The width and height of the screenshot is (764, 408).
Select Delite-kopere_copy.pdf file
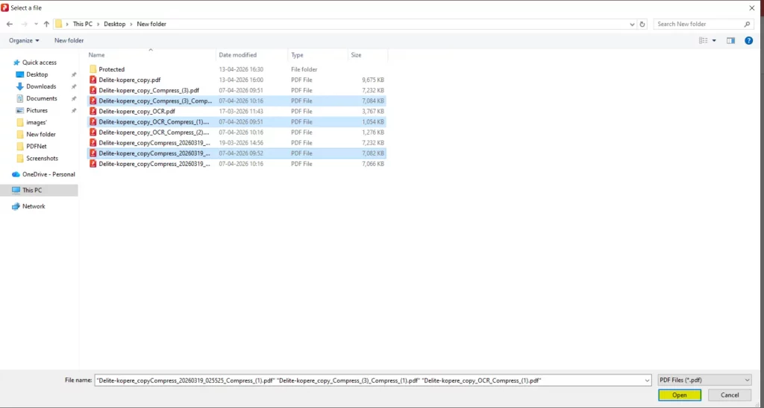pos(237,80)
